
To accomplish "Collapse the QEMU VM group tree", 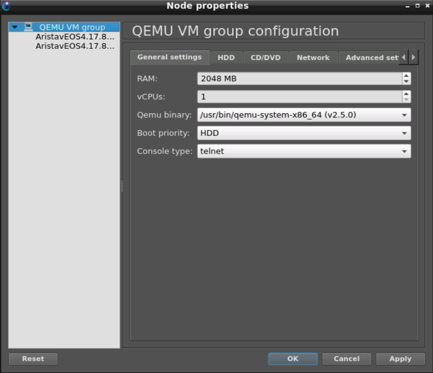I will 15,27.
